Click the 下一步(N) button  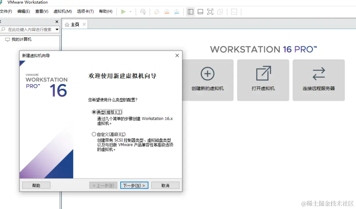pyautogui.click(x=134, y=185)
